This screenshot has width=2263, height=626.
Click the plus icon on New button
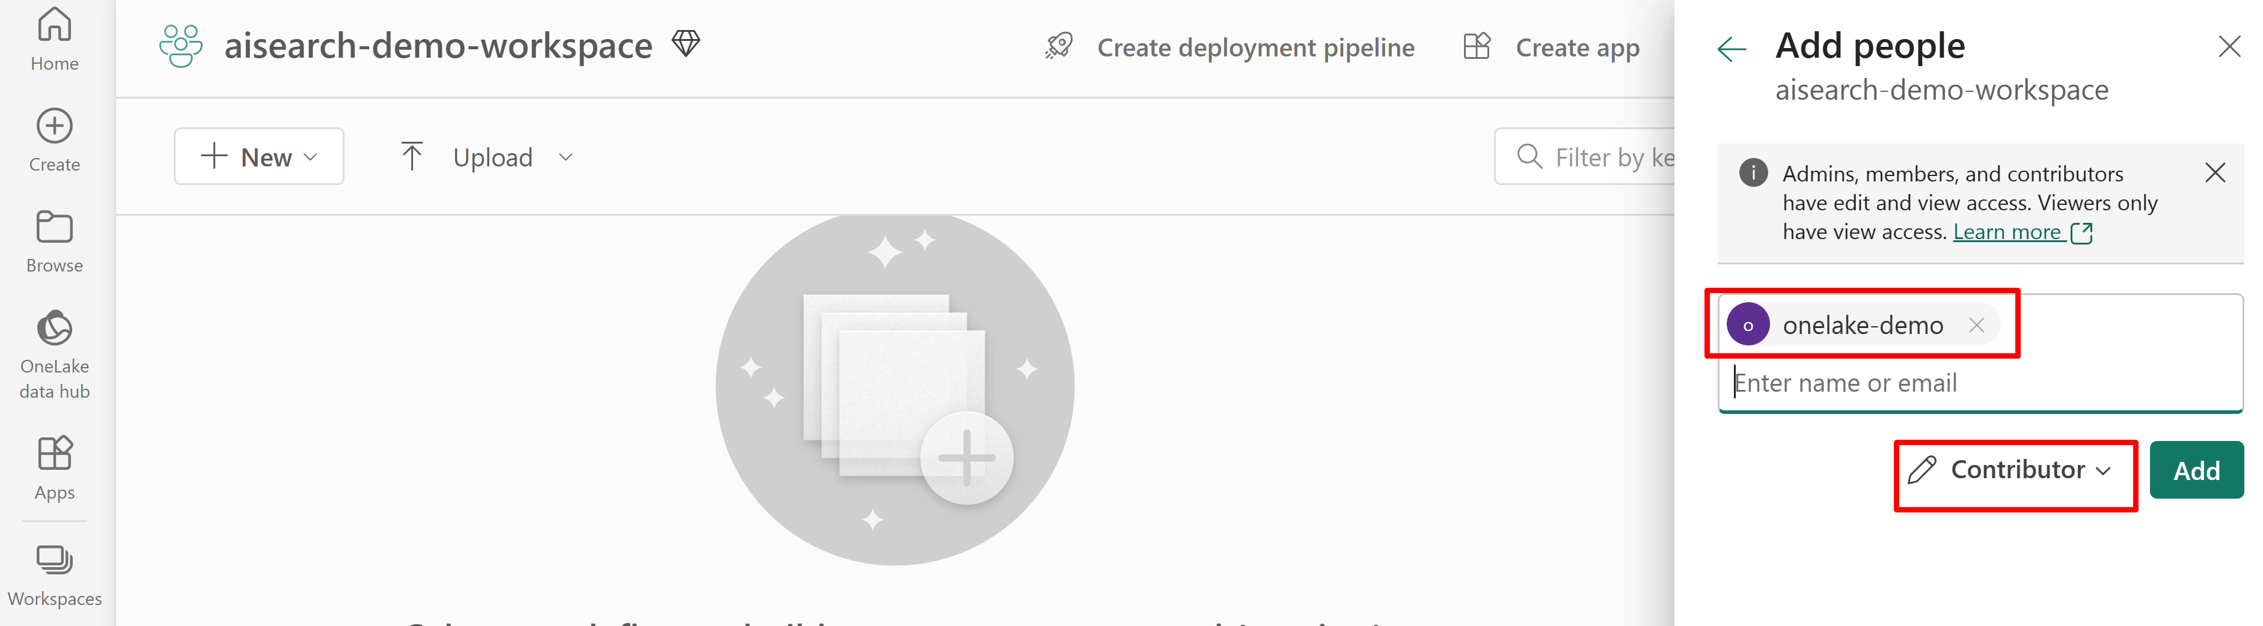click(213, 156)
